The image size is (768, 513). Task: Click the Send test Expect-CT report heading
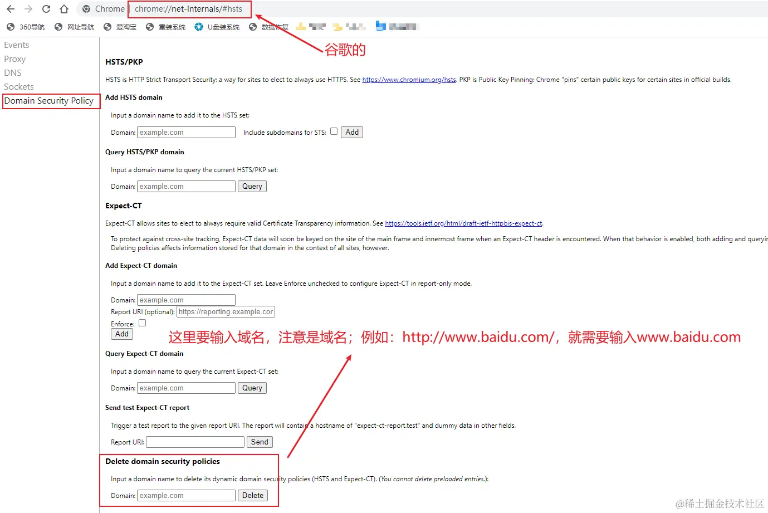(x=148, y=408)
